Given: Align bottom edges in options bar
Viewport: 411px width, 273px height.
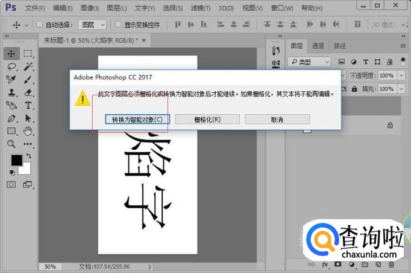Looking at the screenshot, I should tap(204, 25).
